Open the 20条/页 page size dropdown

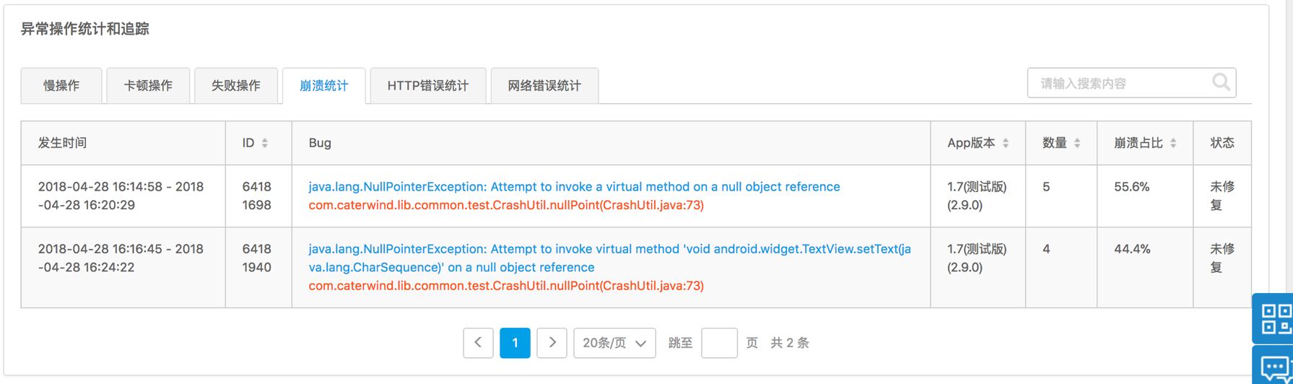(x=614, y=343)
